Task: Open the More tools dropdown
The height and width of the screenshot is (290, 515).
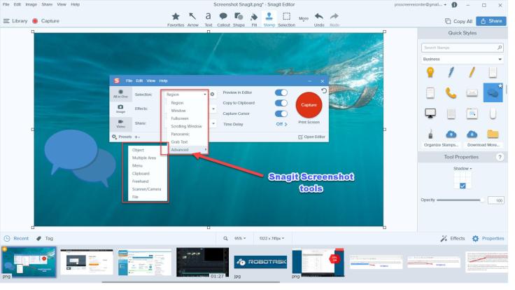Action: tap(304, 19)
